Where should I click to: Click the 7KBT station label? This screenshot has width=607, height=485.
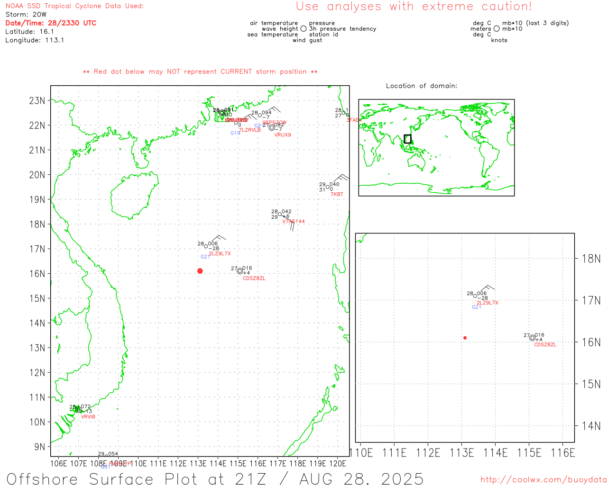click(337, 195)
